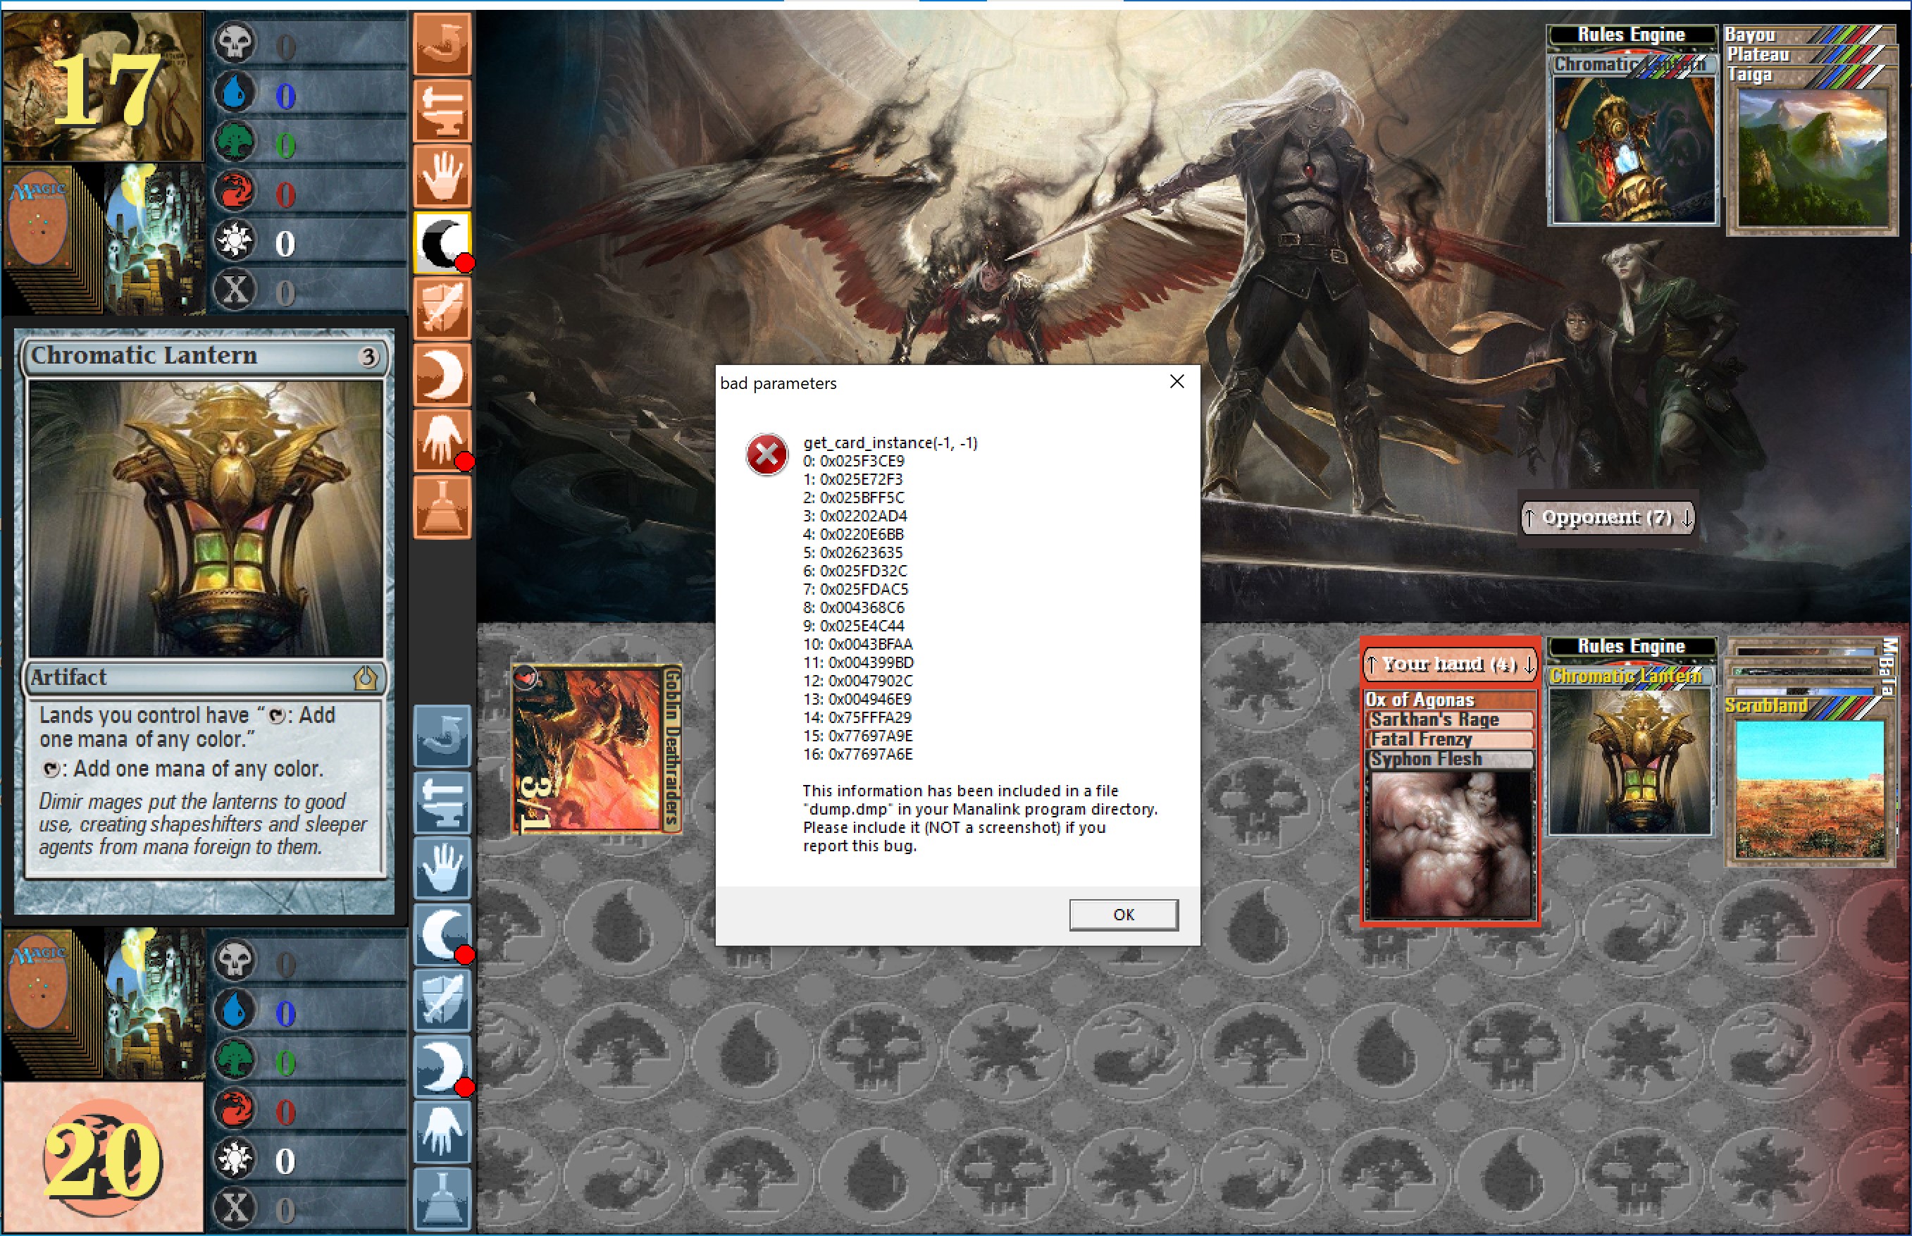Toggle stop marker on opponent's discard phase
The height and width of the screenshot is (1236, 1912).
(464, 461)
